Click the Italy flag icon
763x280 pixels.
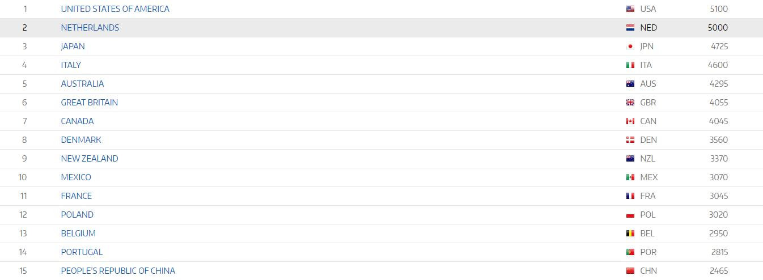pos(630,65)
